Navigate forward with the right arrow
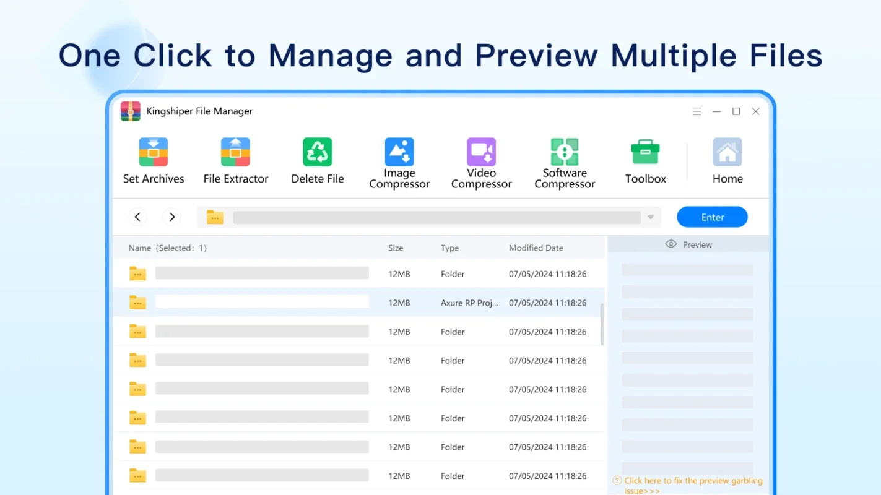881x495 pixels. click(171, 217)
